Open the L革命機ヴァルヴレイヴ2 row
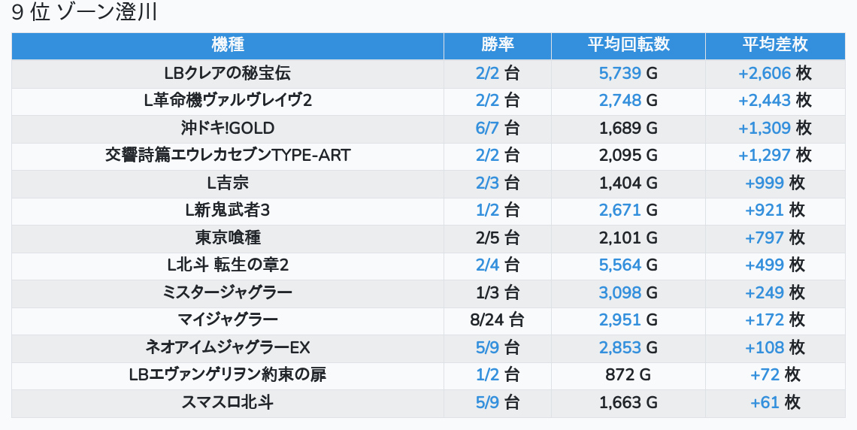Viewport: 857px width, 430px height. (x=227, y=101)
